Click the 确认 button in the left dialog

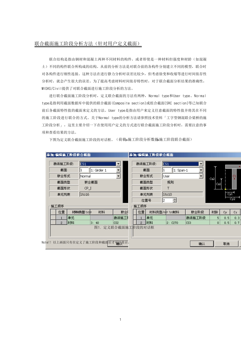[x=118, y=244]
